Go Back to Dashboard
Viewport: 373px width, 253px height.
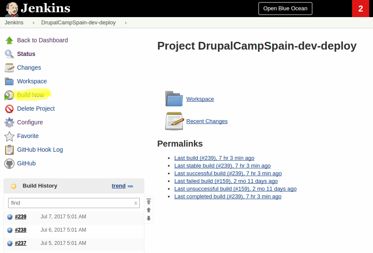tap(42, 40)
